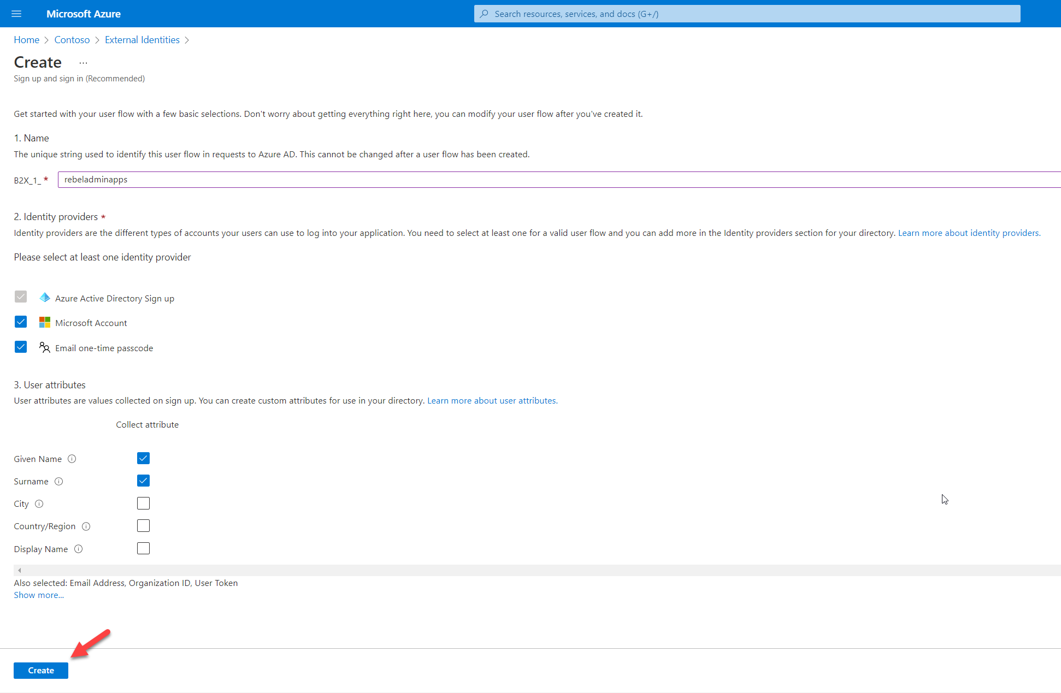Show info tooltip for City

39,504
